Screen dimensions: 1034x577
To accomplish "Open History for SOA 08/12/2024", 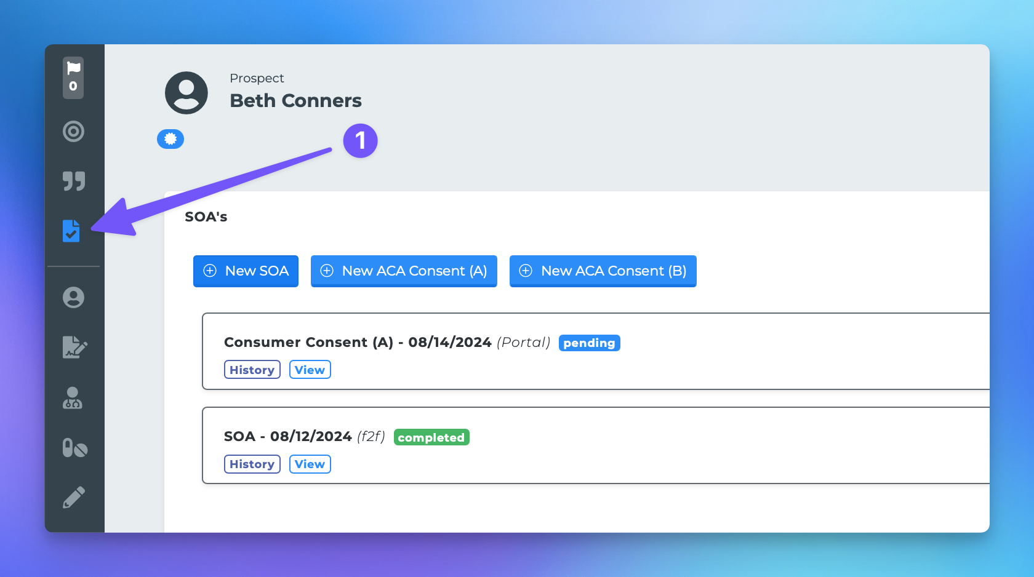I will click(x=252, y=464).
